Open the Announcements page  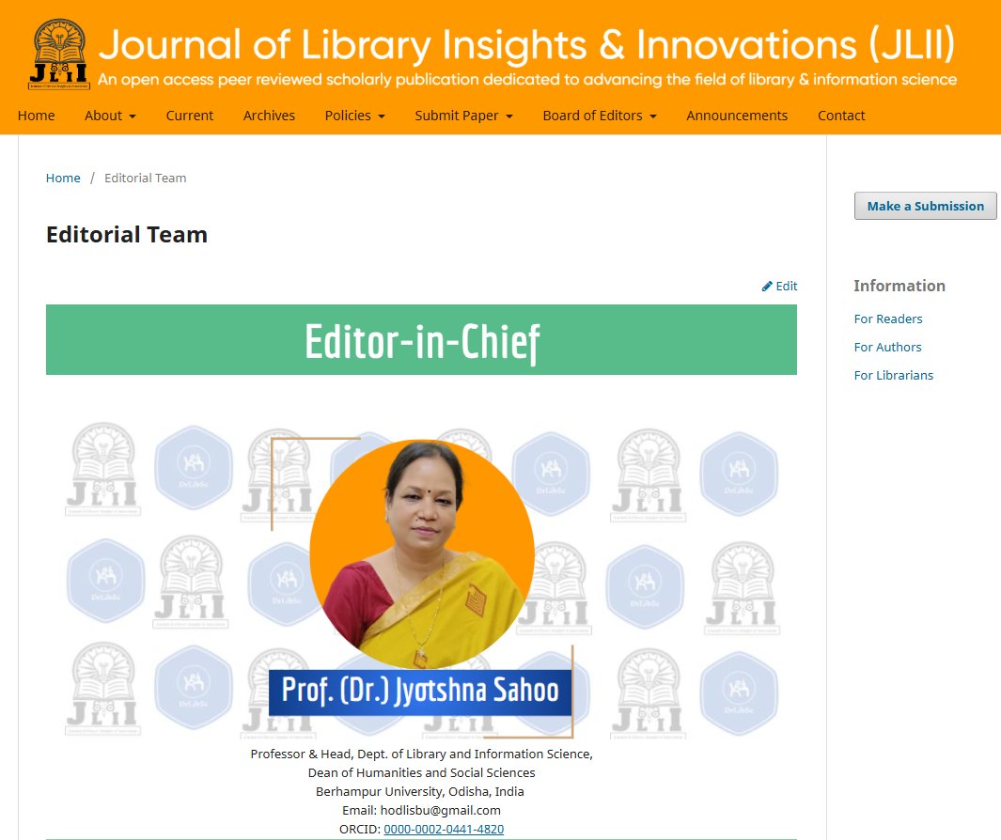[x=737, y=116]
